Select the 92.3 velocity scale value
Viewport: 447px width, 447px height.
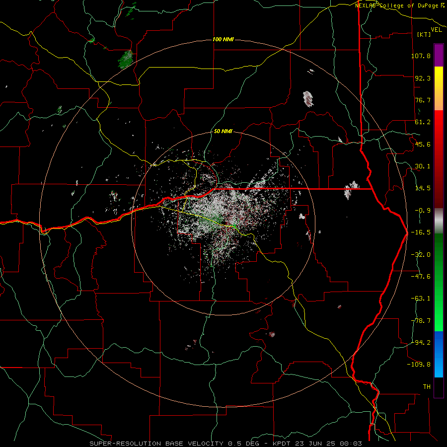click(423, 78)
